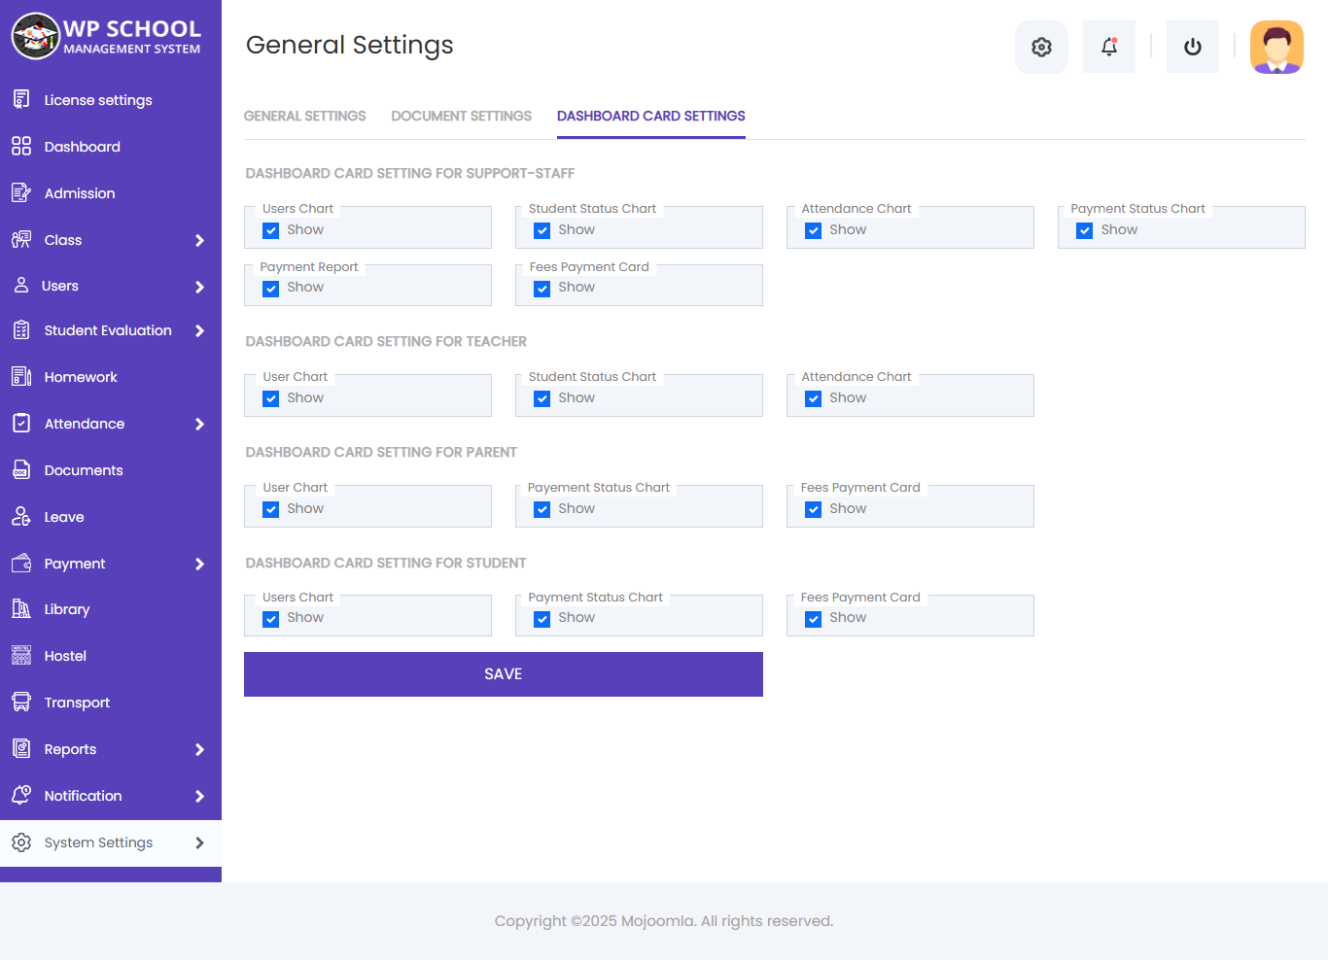Click the power logout icon
The height and width of the screenshot is (961, 1328).
[1193, 47]
